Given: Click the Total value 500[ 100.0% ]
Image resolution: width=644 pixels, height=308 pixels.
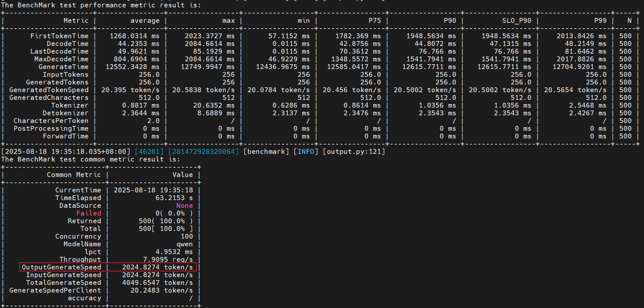Looking at the screenshot, I should 166,229.
